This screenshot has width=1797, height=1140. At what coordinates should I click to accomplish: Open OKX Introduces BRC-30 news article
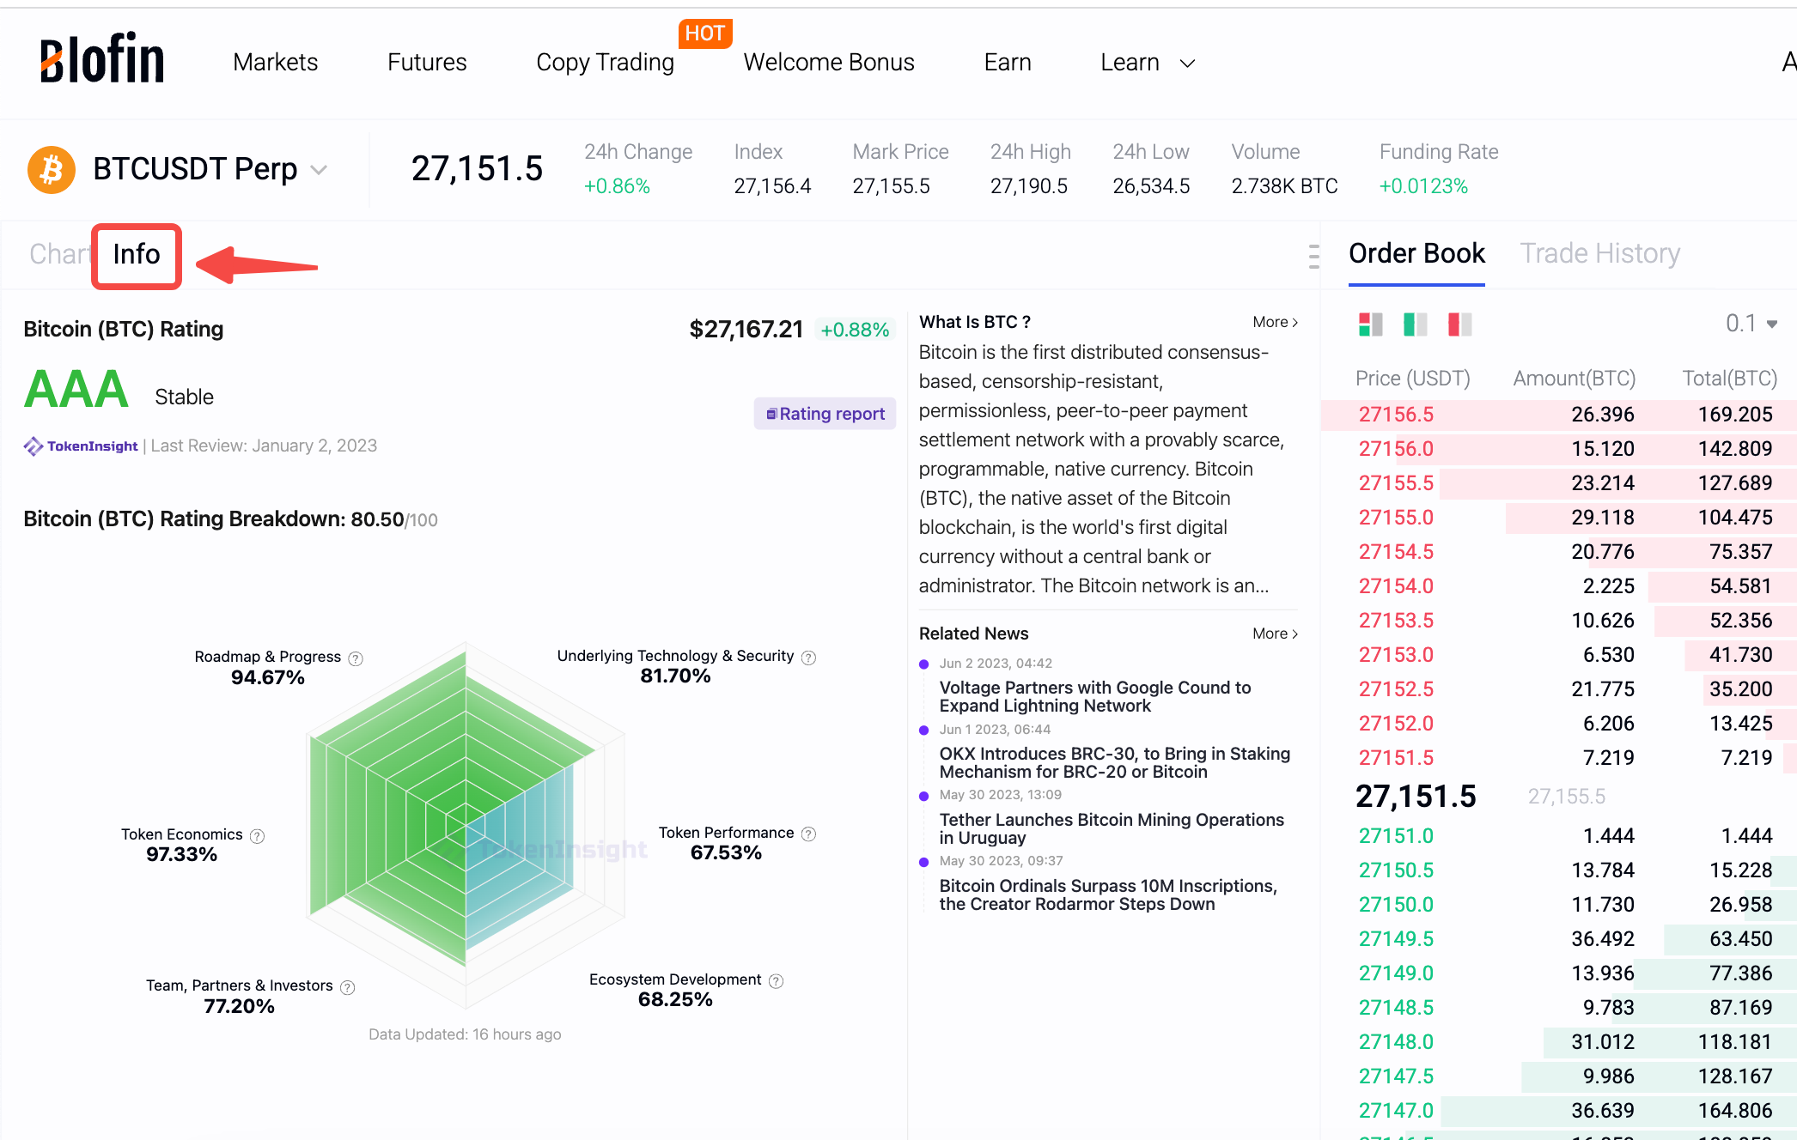(1115, 763)
